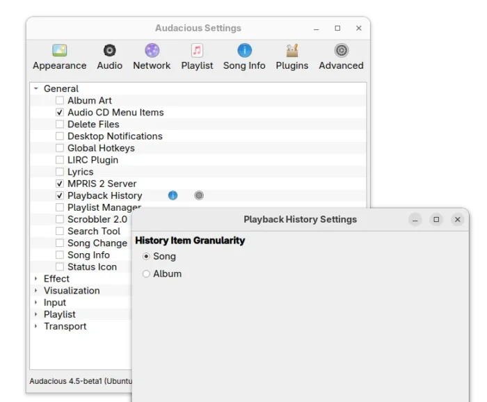Open Playback History plugin settings gear

(x=199, y=195)
